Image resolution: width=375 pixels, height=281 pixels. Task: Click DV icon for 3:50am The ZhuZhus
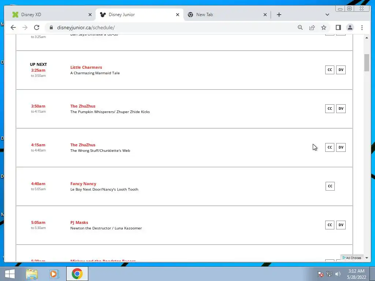coord(341,108)
